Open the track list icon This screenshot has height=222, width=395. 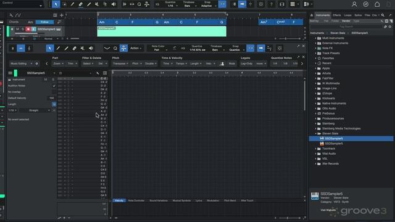point(55,15)
